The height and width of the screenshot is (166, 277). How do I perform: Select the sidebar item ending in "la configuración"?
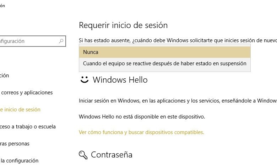[x=20, y=161]
